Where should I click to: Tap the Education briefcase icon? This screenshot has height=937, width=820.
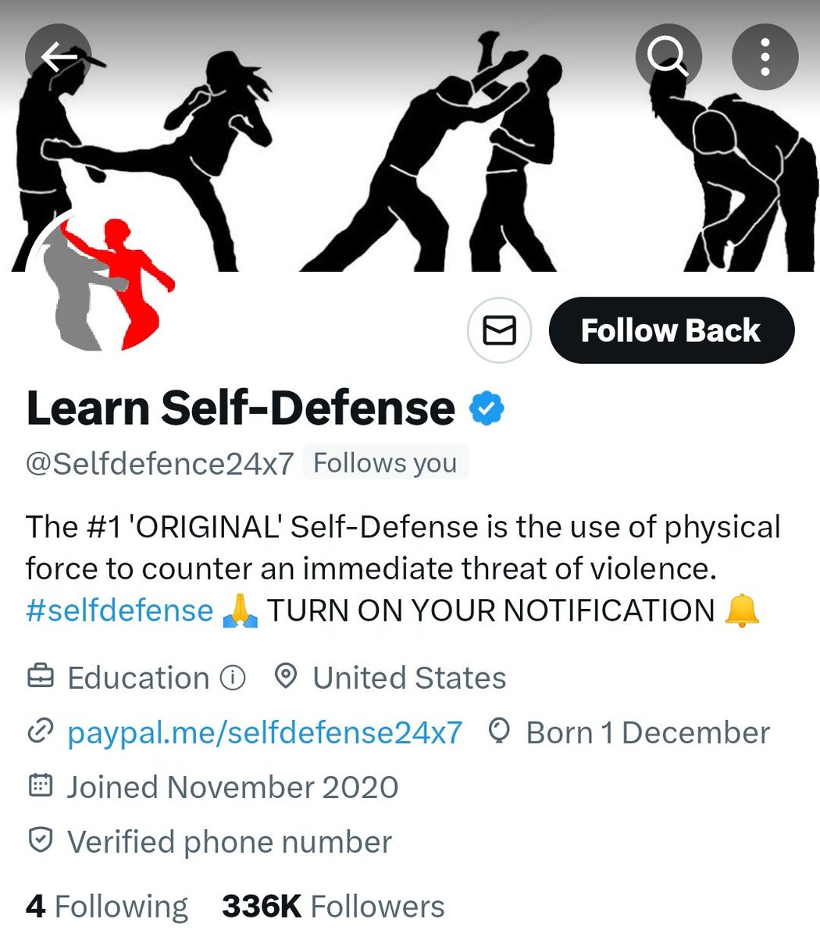tap(41, 677)
